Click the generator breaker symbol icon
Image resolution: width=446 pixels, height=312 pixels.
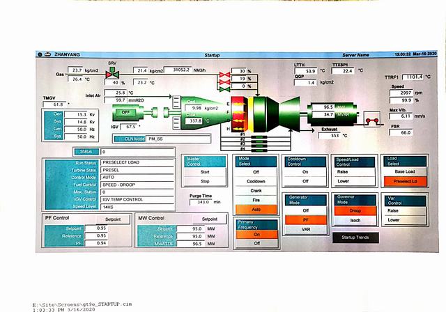tap(372, 120)
